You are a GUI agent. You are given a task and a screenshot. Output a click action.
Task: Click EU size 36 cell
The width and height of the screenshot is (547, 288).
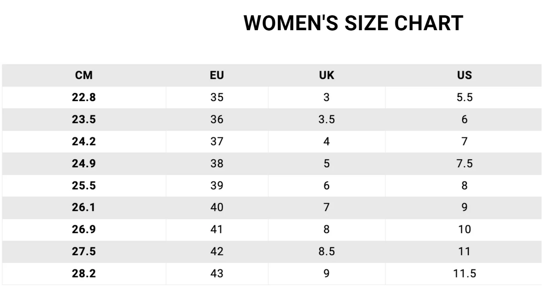click(217, 120)
